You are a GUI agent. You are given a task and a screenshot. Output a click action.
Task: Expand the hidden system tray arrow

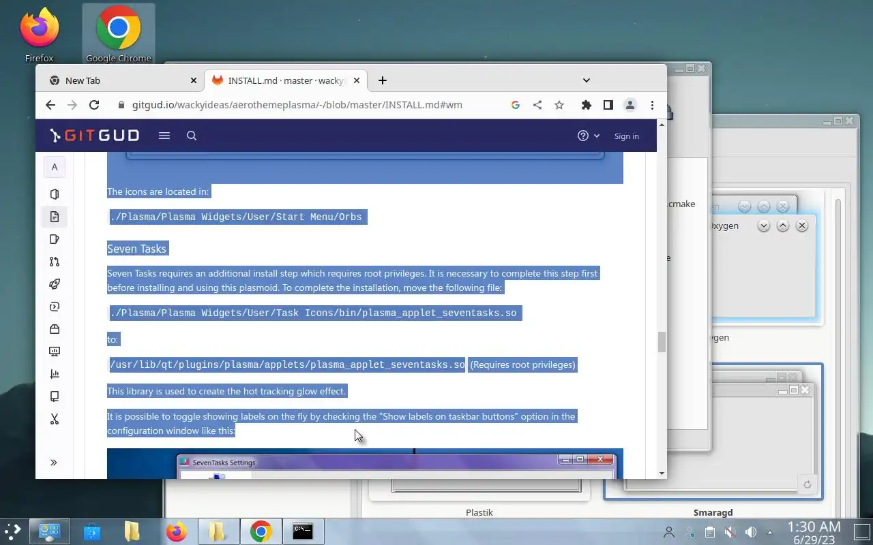[770, 532]
